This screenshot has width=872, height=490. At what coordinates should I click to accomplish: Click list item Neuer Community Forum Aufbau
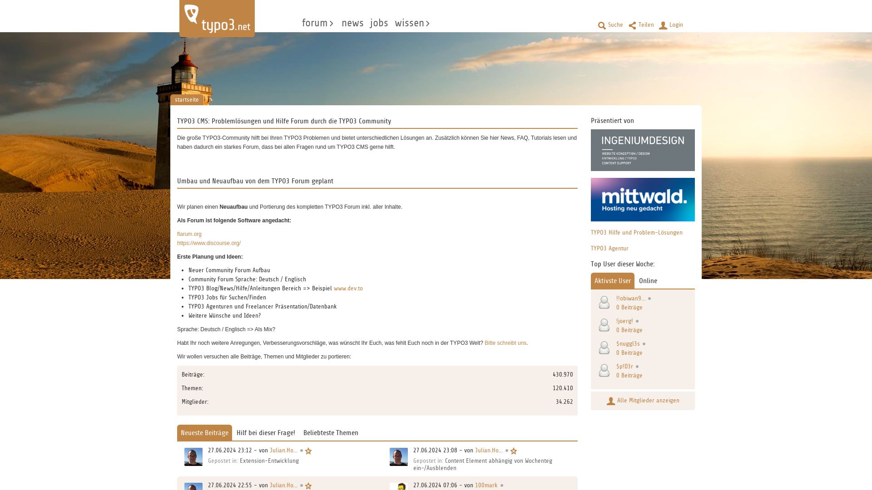[229, 270]
